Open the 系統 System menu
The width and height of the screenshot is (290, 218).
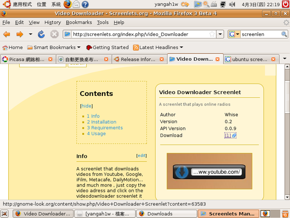tap(56, 4)
